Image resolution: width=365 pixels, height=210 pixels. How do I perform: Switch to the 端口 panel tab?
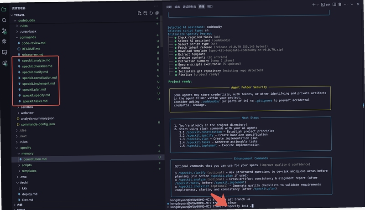coord(210,6)
